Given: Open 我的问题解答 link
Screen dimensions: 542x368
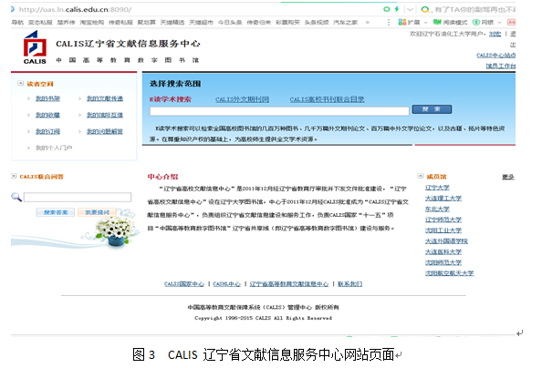Looking at the screenshot, I should [105, 131].
